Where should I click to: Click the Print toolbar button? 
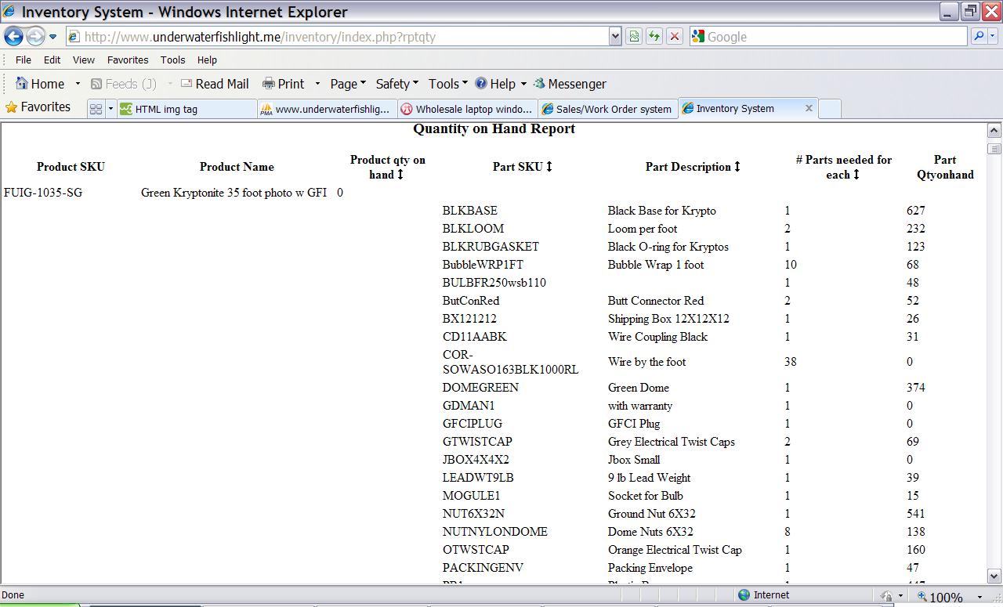point(283,84)
